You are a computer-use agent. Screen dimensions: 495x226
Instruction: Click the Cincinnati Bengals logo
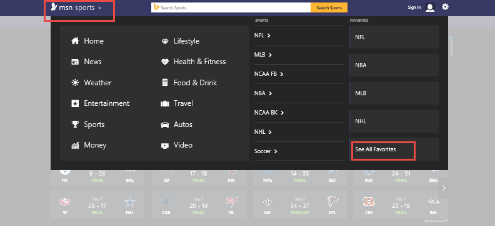(369, 202)
